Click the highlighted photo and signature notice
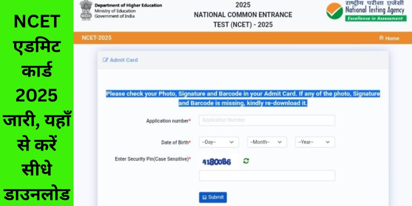The width and height of the screenshot is (412, 206). (243, 98)
